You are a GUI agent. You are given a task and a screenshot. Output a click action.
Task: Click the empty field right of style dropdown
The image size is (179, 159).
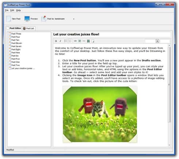pos(165,41)
